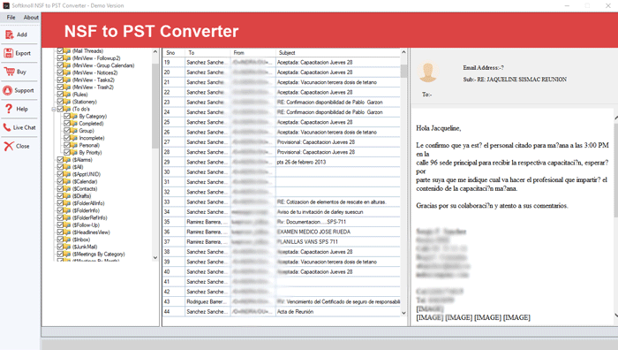Select the ($FolderRefInfo) tree folder
This screenshot has height=350, width=618.
89,217
